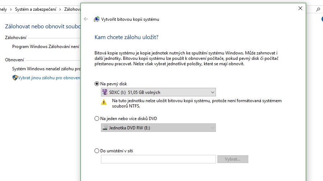Viewport: 323px width, 181px height.
Task: Open the 'Zálohov...' breadcrumb item
Action: pyautogui.click(x=72, y=9)
